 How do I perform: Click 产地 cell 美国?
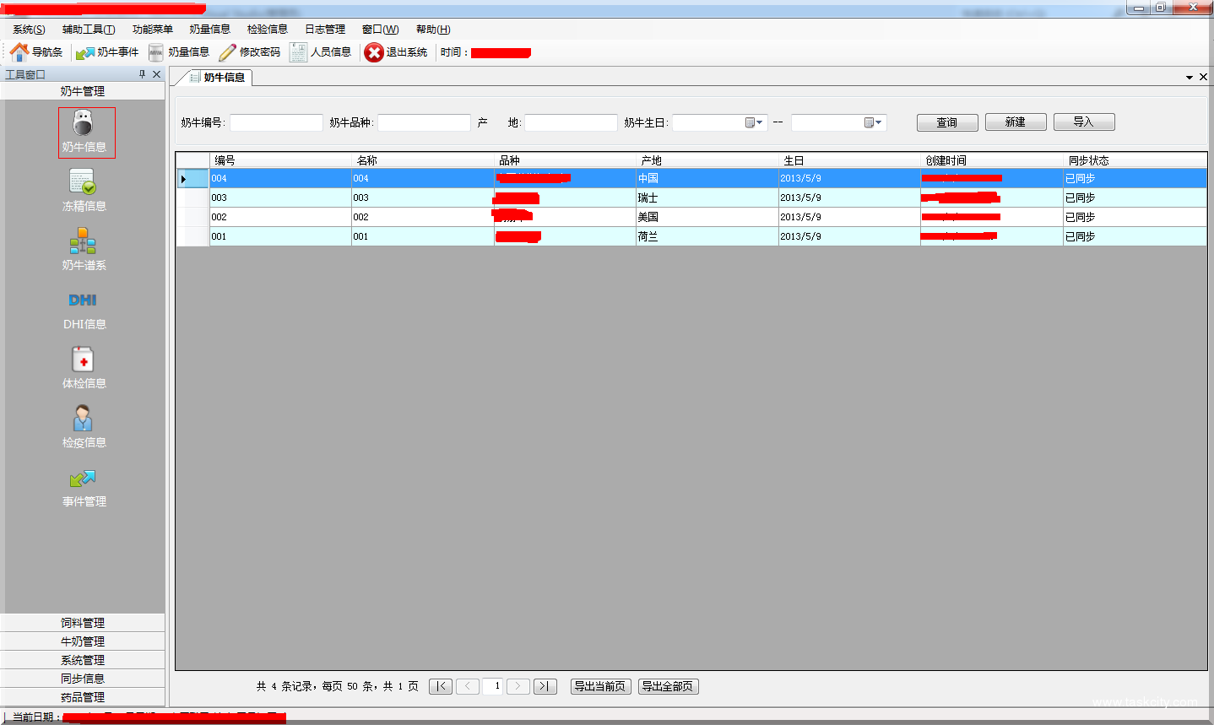pos(707,217)
